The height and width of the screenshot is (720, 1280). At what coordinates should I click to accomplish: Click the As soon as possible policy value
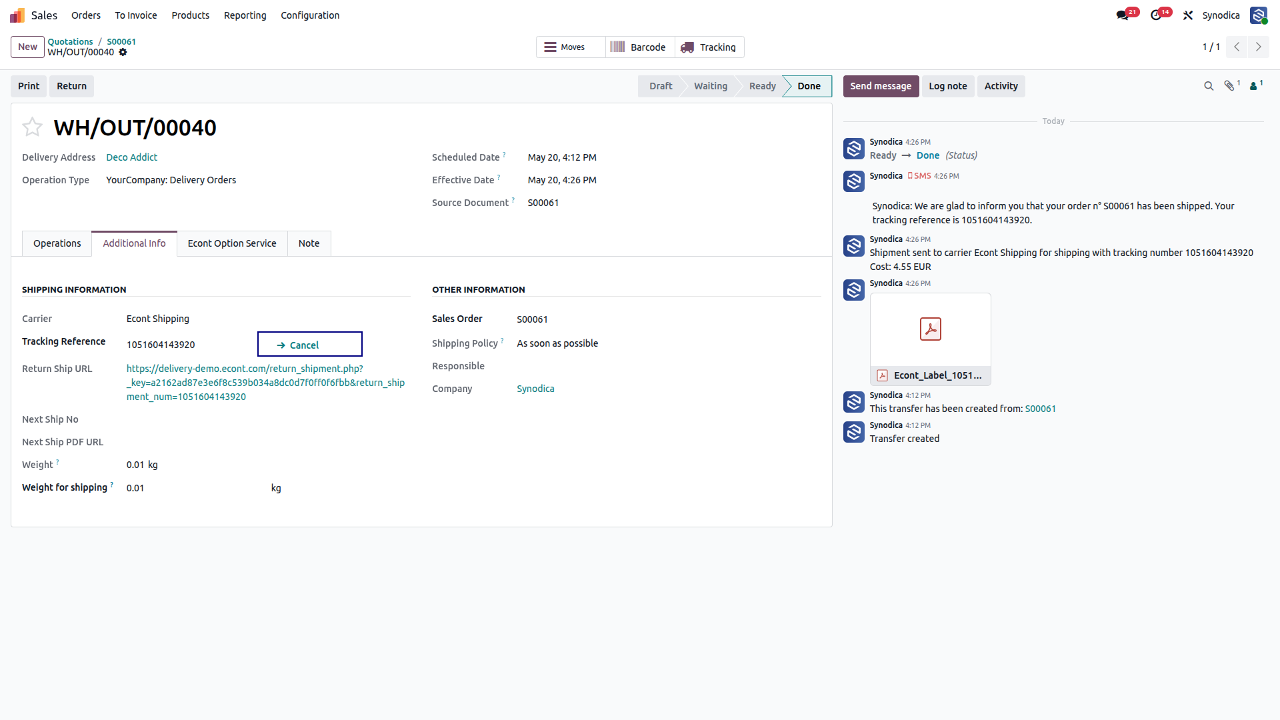pyautogui.click(x=557, y=343)
